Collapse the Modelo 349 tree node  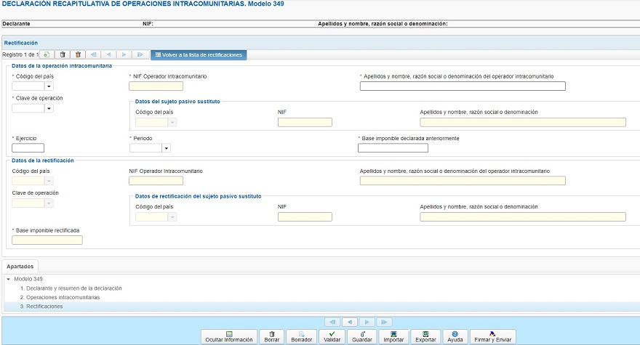click(8, 280)
